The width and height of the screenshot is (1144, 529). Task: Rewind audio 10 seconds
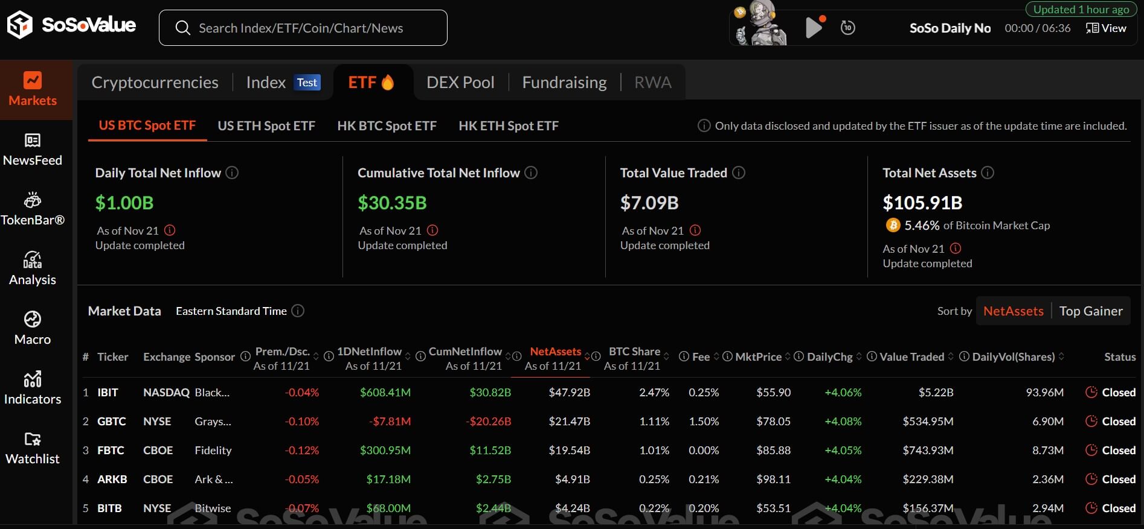coord(848,28)
